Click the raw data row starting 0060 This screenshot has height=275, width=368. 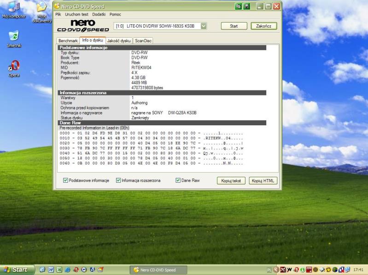pos(151,163)
